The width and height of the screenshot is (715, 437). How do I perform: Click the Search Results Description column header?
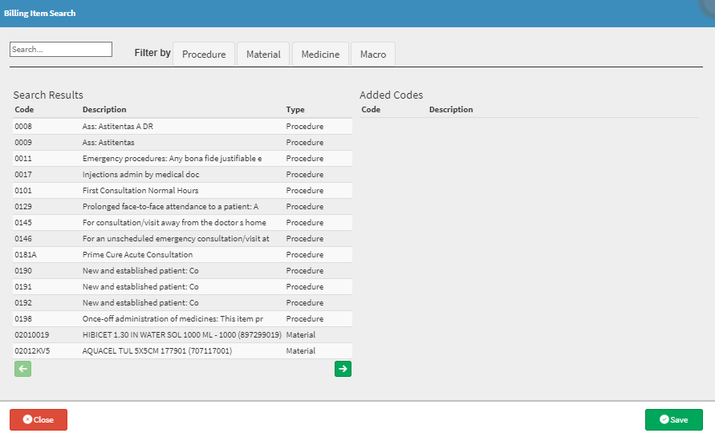coord(104,110)
